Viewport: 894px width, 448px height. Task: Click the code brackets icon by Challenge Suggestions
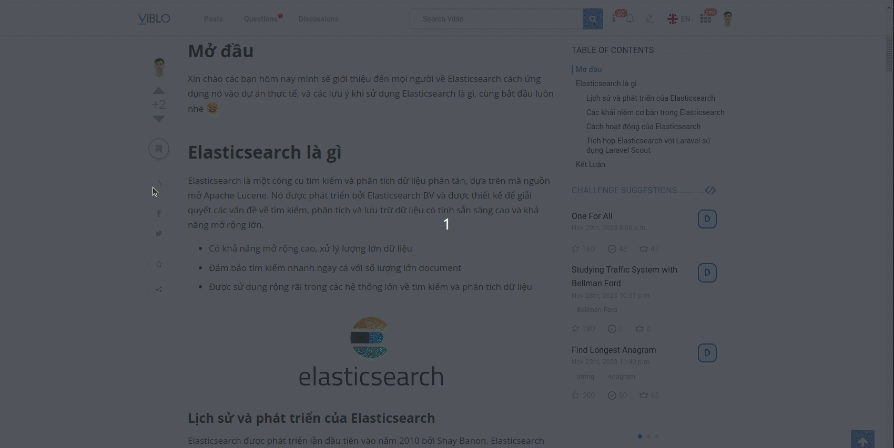coord(710,190)
